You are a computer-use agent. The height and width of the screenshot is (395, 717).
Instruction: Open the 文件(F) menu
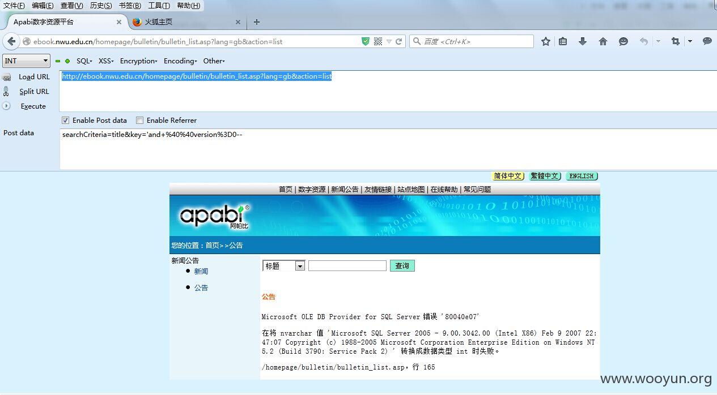pyautogui.click(x=14, y=6)
